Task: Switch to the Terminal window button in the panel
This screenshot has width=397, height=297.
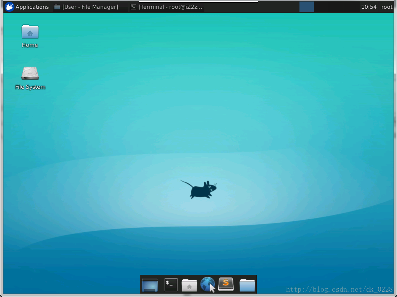Action: click(x=166, y=7)
